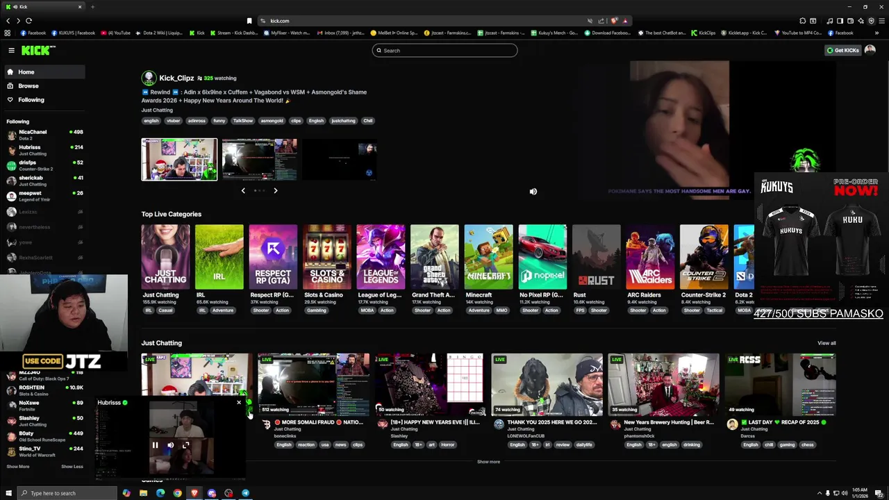Click the Get KICKs button
Screen dimensions: 889x500
pos(843,50)
